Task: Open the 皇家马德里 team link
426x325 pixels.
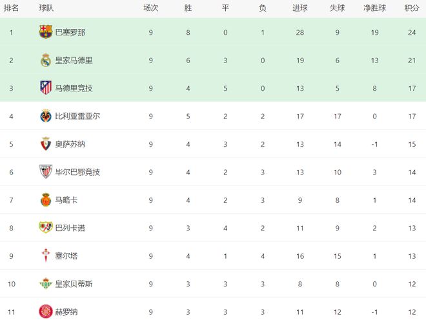Action: (x=74, y=60)
